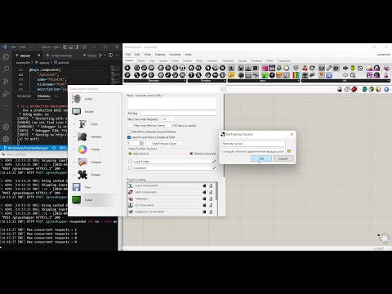392x294 pixels.
Task: Select the Display monitor icon in Settings
Action: [77, 111]
